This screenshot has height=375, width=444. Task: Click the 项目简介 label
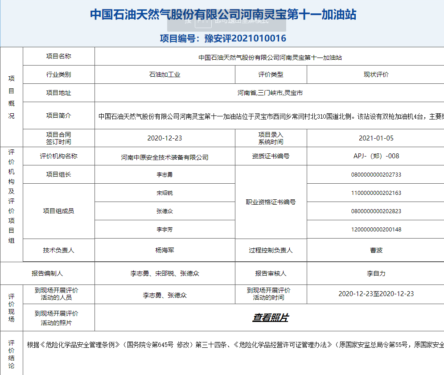tap(58, 115)
